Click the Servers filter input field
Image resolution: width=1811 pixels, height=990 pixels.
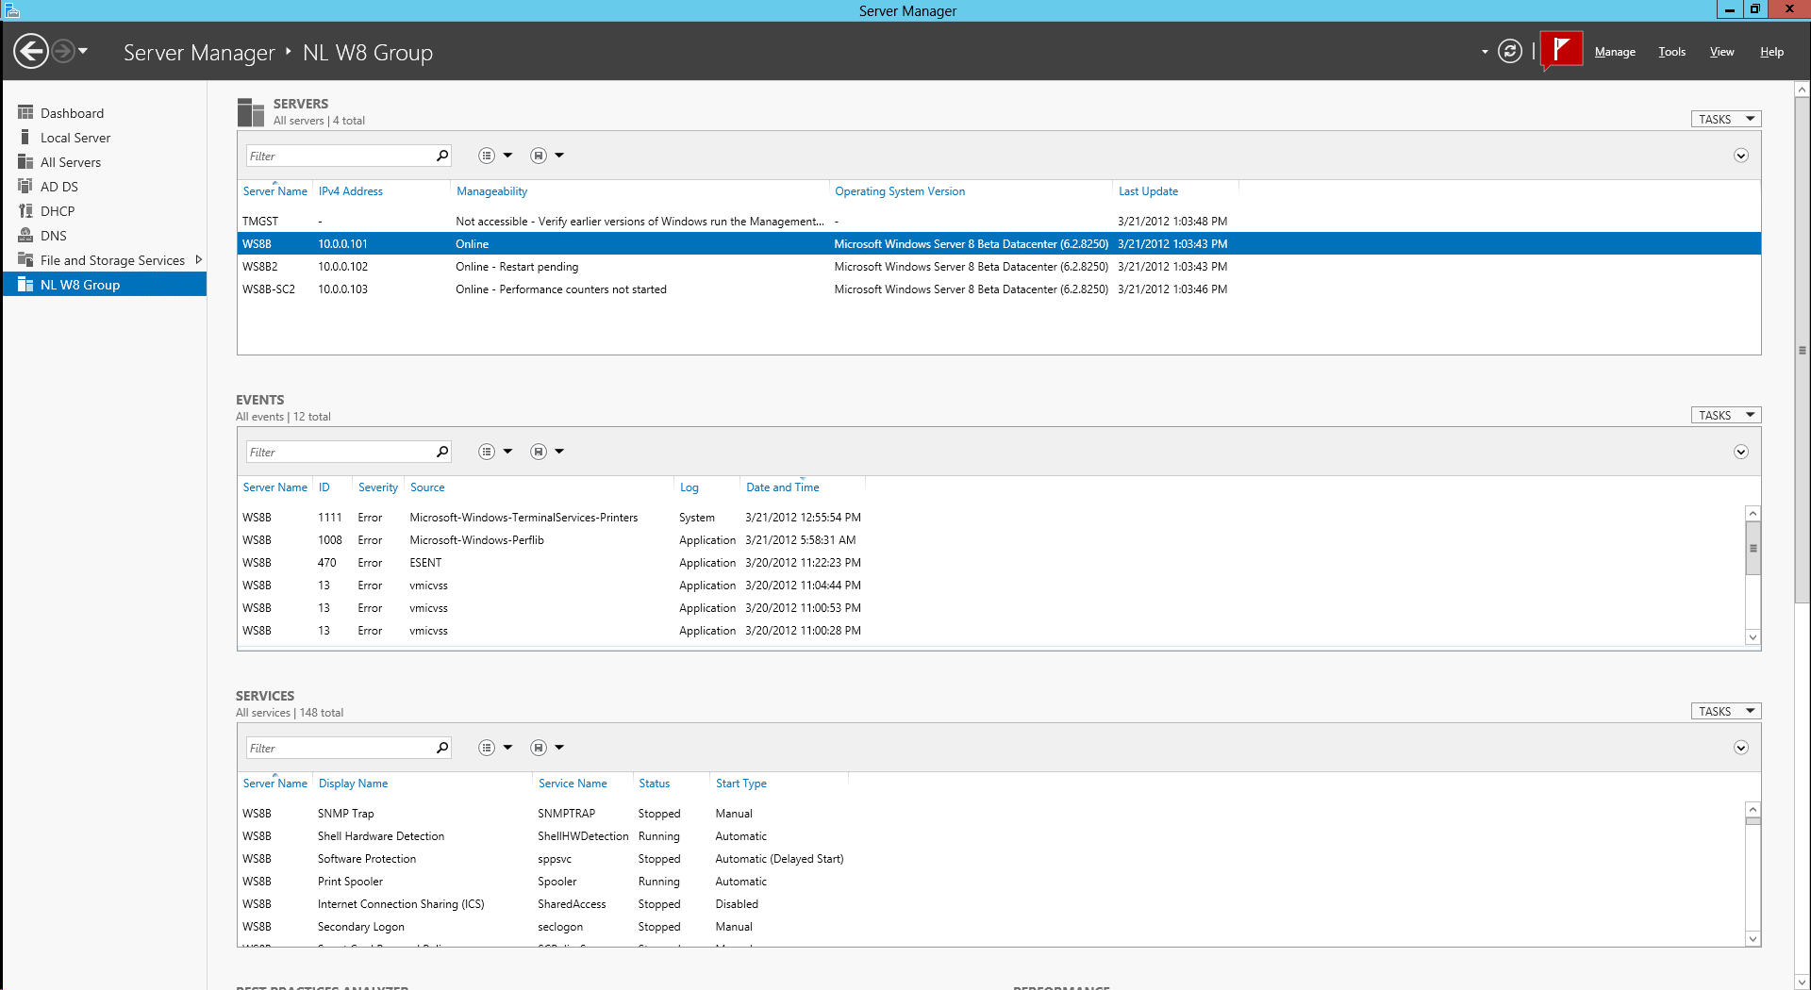coord(340,156)
